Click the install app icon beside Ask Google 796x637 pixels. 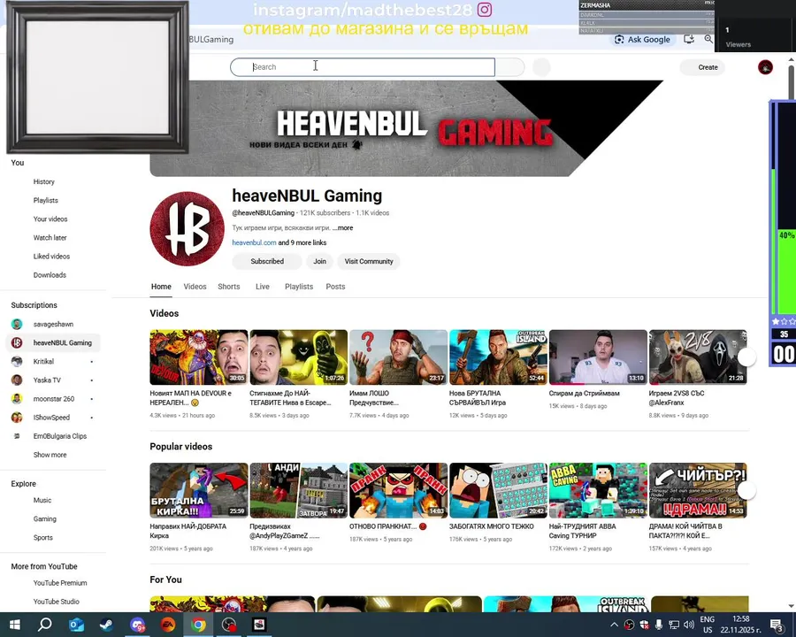pos(689,39)
